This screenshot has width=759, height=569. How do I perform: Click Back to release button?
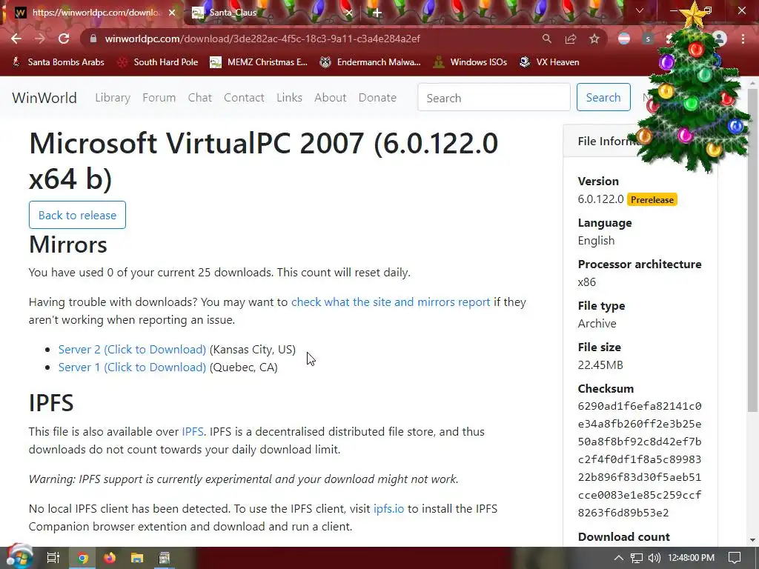coord(77,215)
